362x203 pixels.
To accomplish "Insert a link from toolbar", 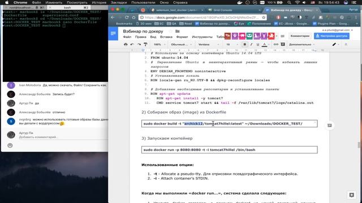I will coord(276,45).
